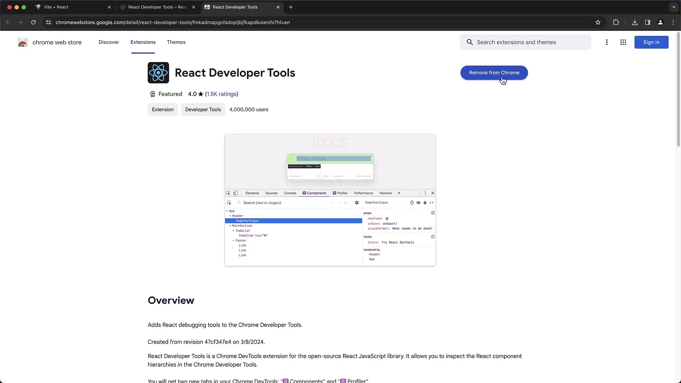Screen dimensions: 681x383
Task: Click the three-dot menu icon
Action: pyautogui.click(x=607, y=41)
